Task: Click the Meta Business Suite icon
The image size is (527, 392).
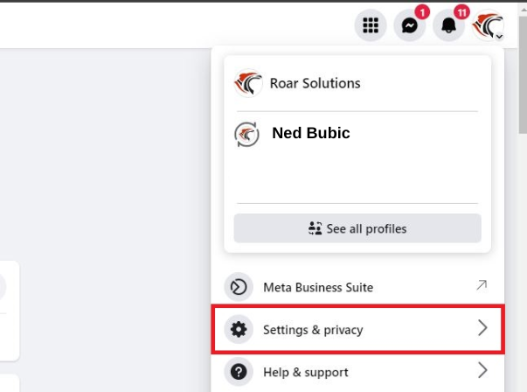Action: pyautogui.click(x=239, y=287)
